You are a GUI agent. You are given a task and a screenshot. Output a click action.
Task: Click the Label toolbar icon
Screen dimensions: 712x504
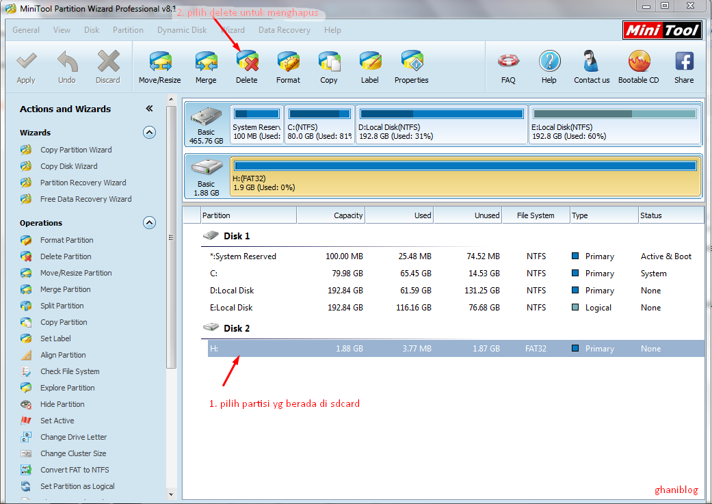(x=370, y=62)
